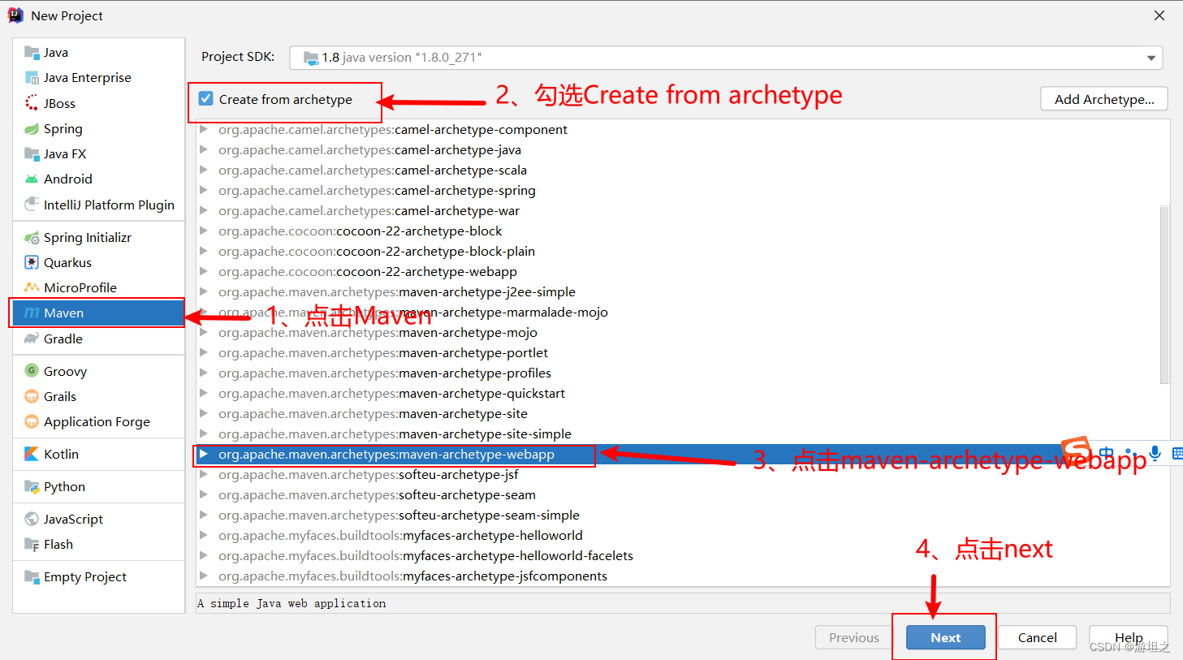Click the Sogou input method S icon

pos(1077,450)
